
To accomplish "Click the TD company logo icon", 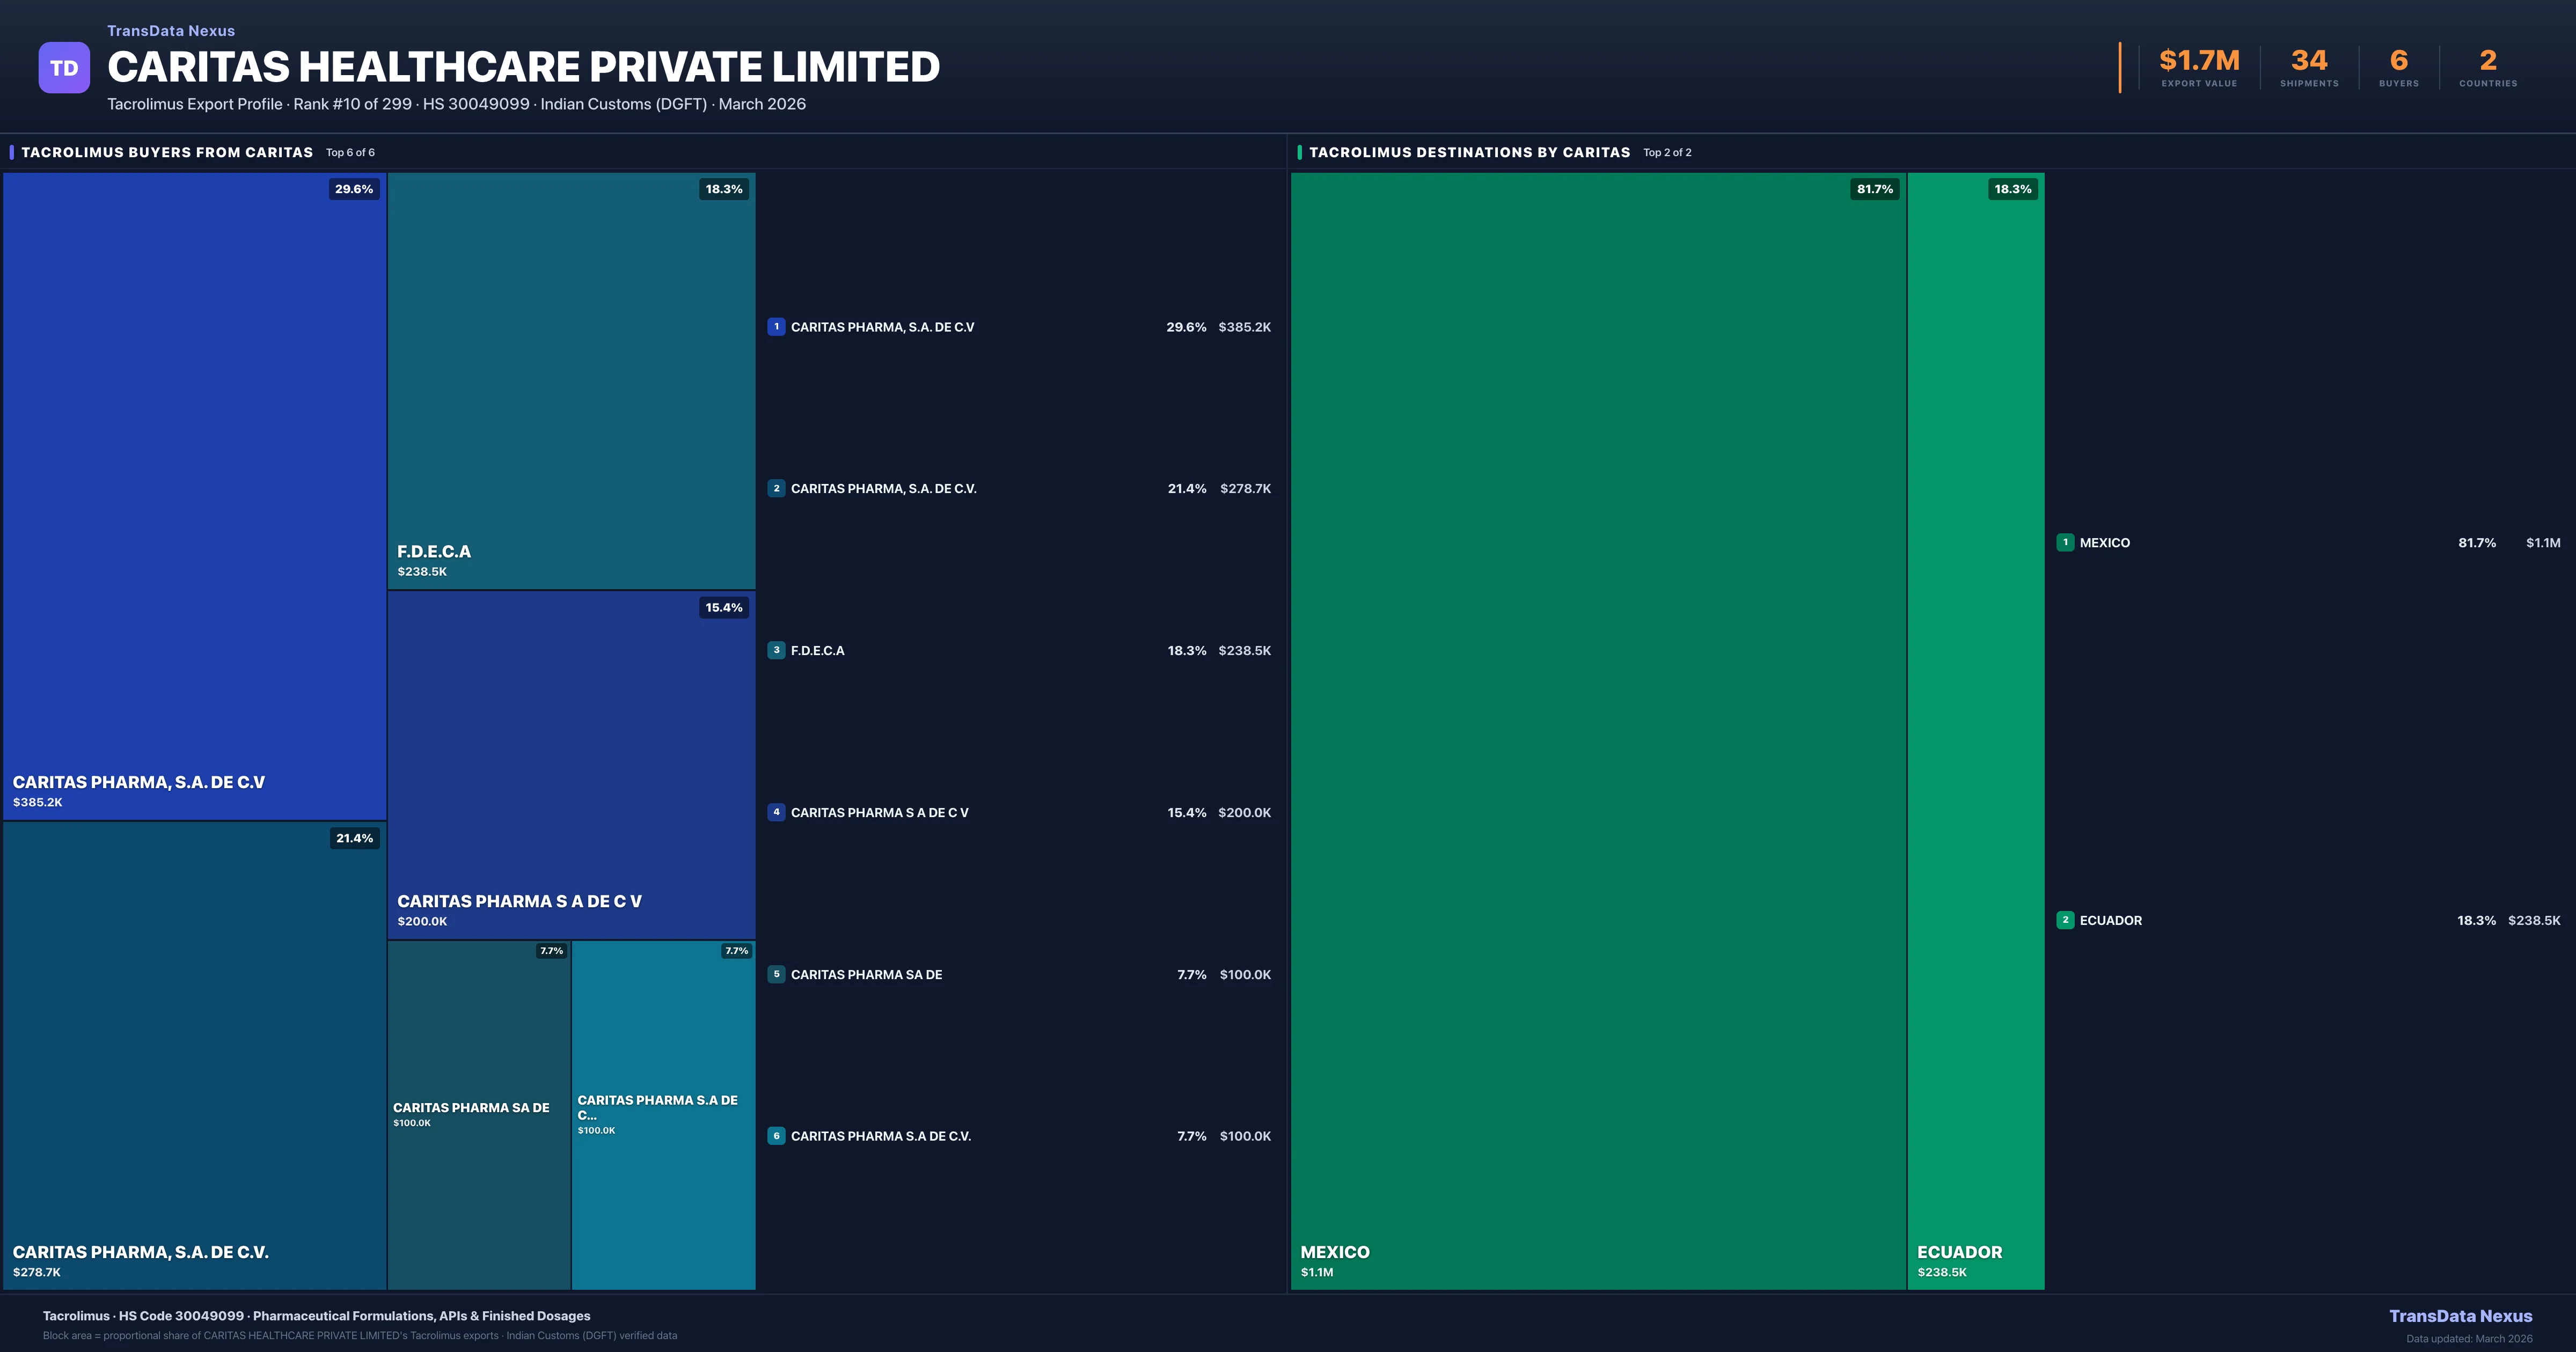I will click(64, 66).
